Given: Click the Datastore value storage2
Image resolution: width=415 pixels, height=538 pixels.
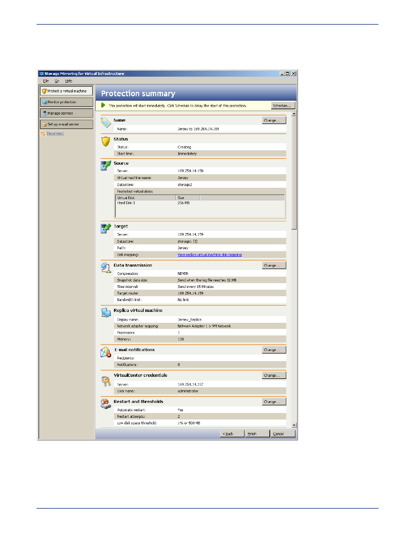Looking at the screenshot, I should [x=185, y=185].
